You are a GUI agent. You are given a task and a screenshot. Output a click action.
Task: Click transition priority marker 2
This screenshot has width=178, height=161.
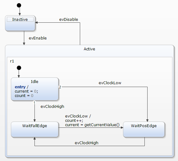coord(60,87)
